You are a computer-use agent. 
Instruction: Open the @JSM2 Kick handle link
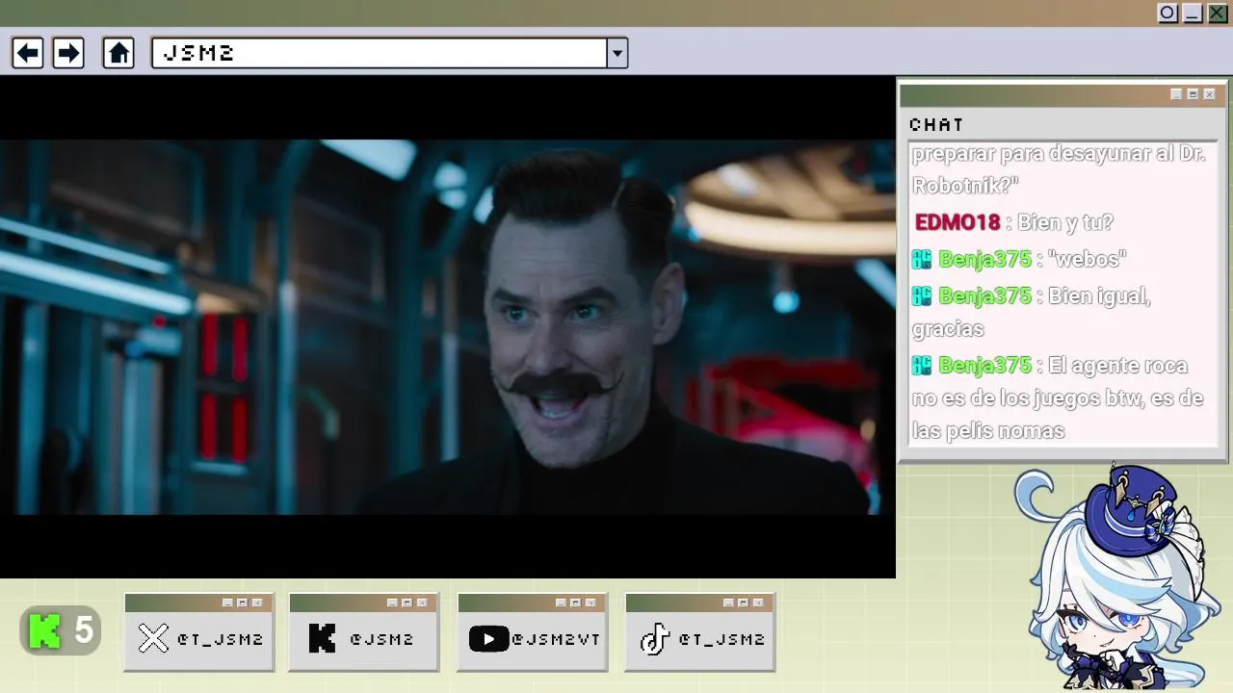381,639
